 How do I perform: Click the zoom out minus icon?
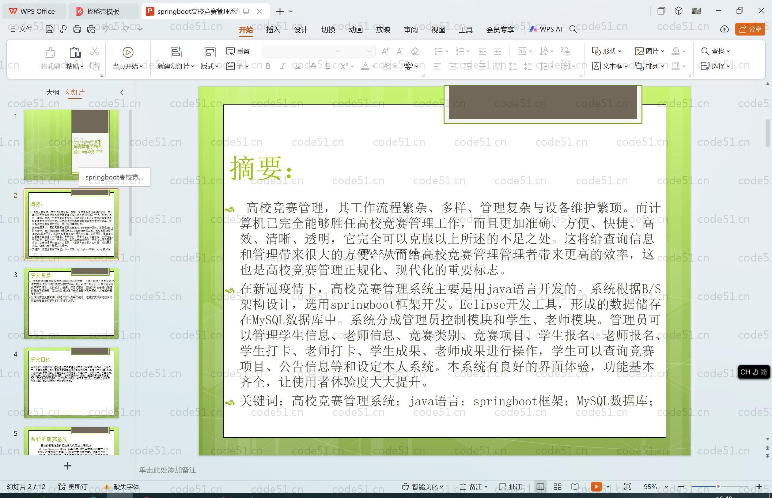click(681, 486)
